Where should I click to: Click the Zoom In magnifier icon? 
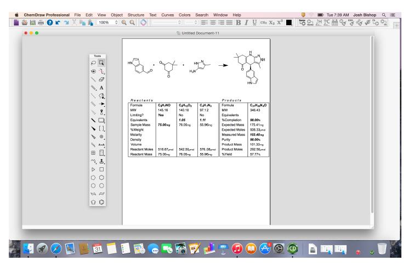pos(124,22)
